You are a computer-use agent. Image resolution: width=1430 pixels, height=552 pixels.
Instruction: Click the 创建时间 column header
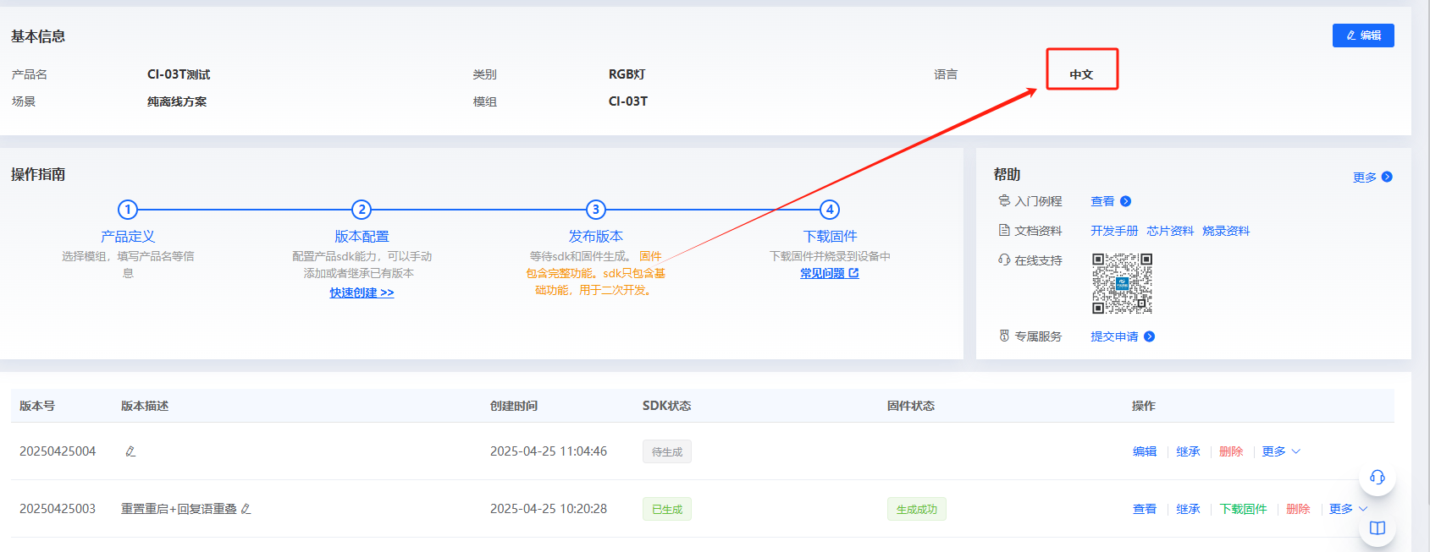click(514, 406)
